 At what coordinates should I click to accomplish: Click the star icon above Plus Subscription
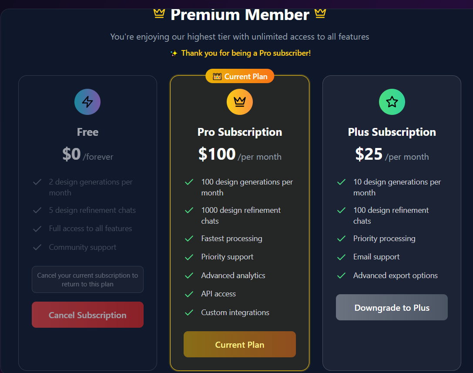[x=392, y=102]
